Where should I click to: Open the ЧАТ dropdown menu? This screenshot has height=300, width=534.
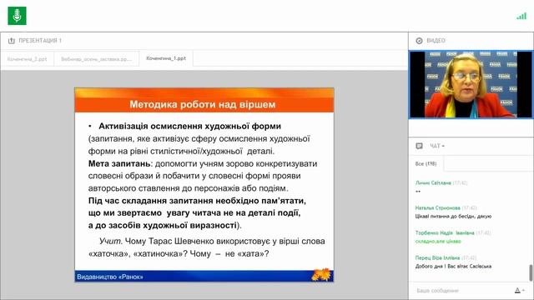[437, 146]
